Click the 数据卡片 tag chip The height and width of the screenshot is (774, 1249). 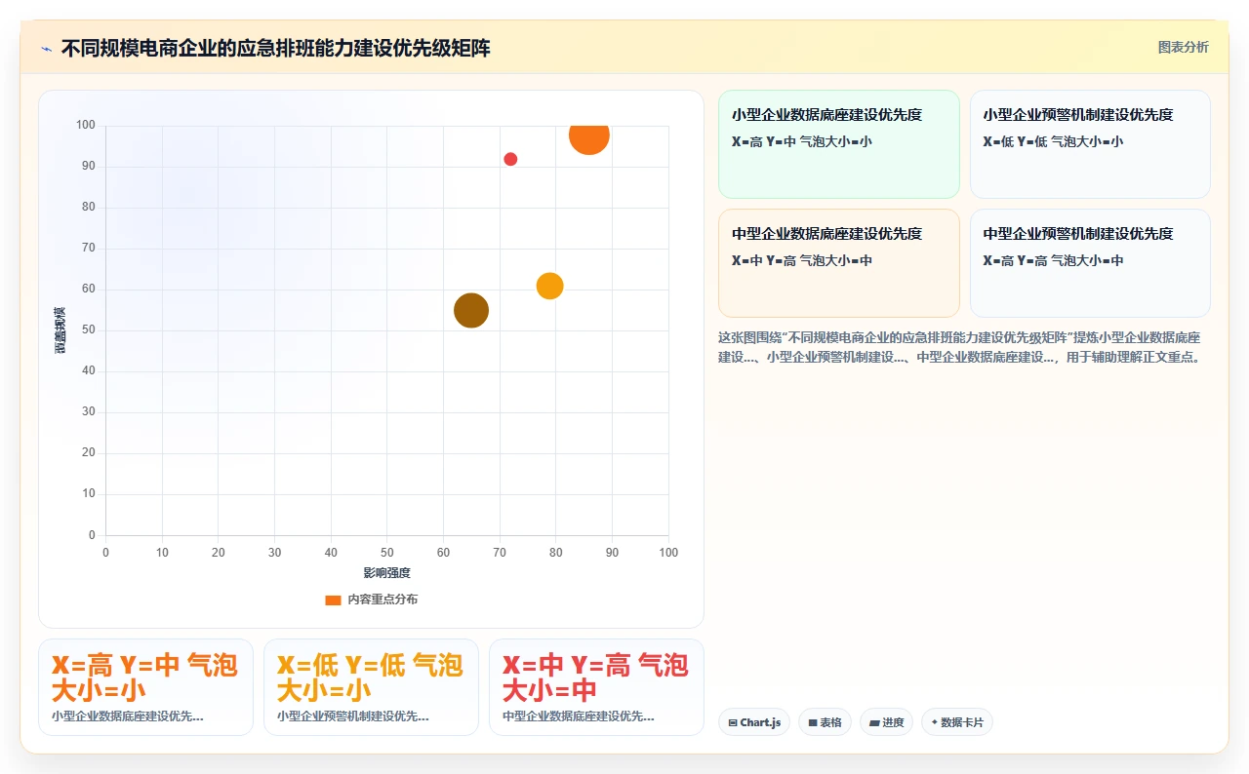tap(957, 722)
